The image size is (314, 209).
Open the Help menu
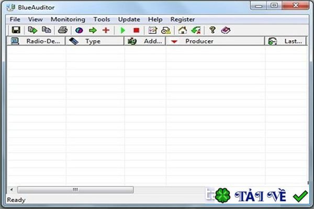click(155, 19)
